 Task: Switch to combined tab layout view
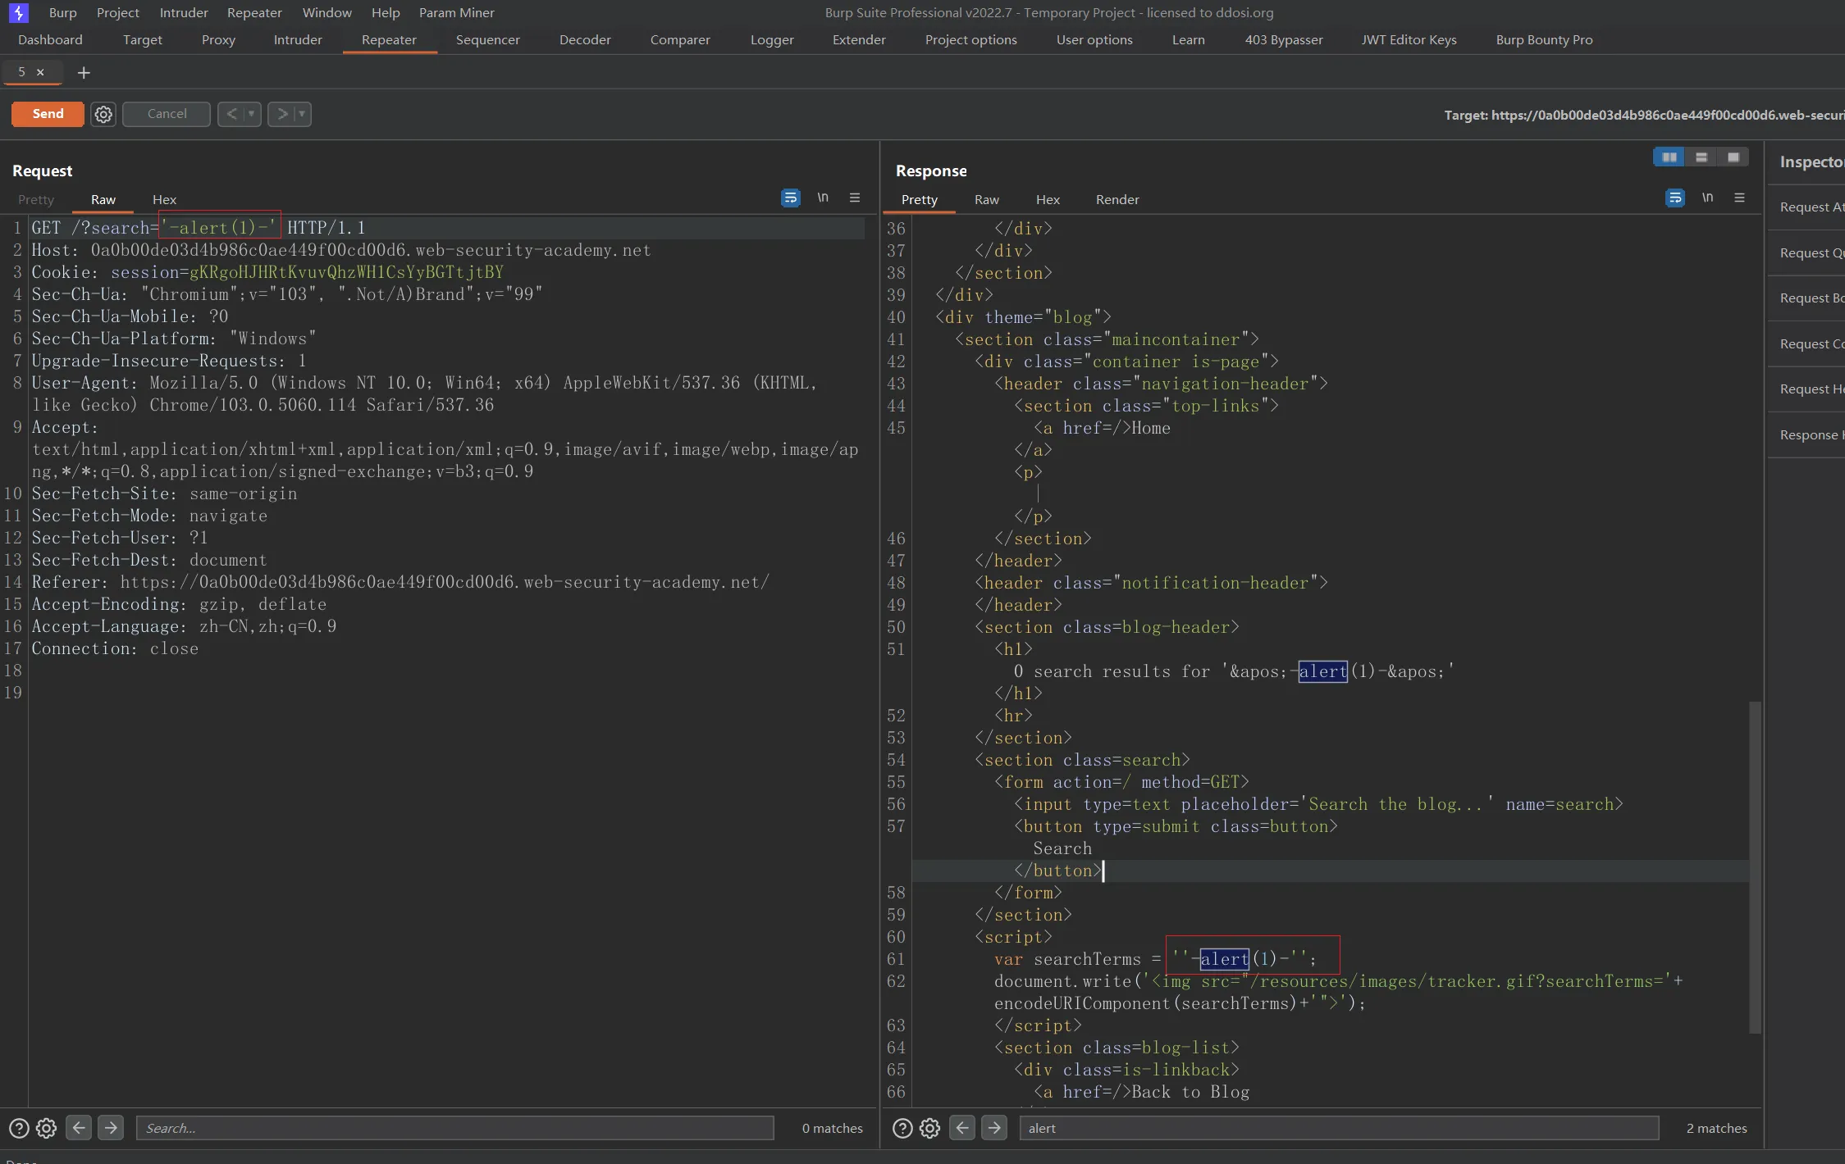click(1733, 157)
